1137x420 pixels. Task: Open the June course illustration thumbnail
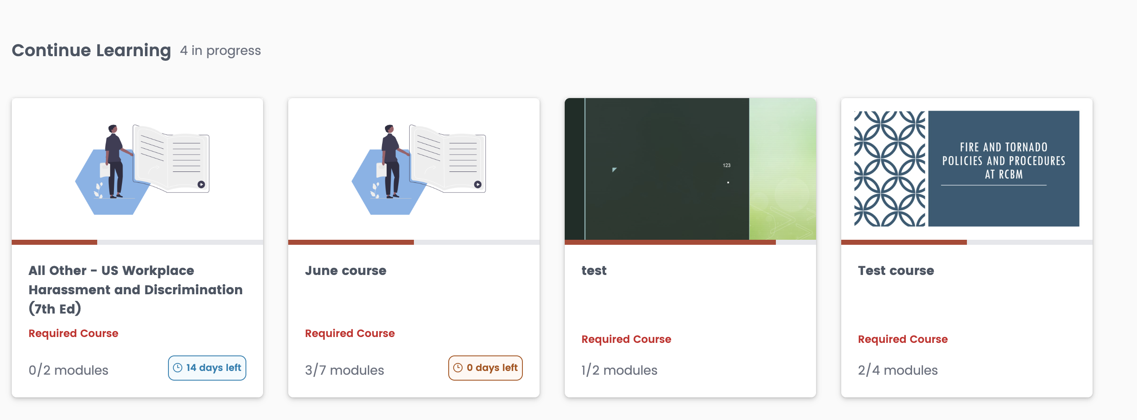[413, 169]
